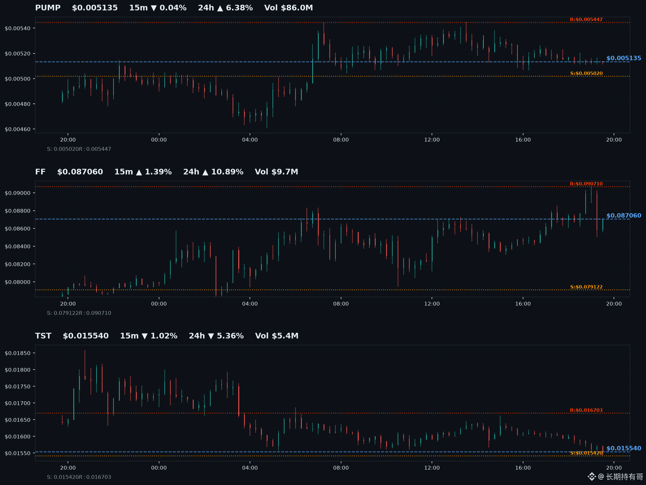Click the Vol $86.0M volume text
646x485 pixels.
[x=289, y=8]
